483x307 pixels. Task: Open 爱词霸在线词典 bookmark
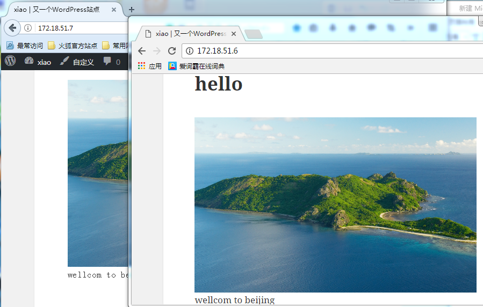click(x=197, y=66)
